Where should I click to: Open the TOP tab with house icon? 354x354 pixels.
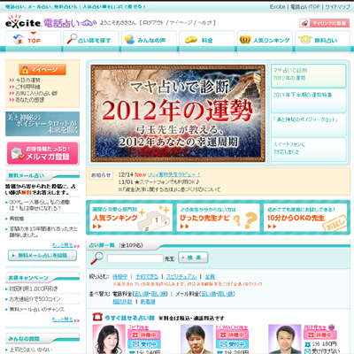point(33,40)
